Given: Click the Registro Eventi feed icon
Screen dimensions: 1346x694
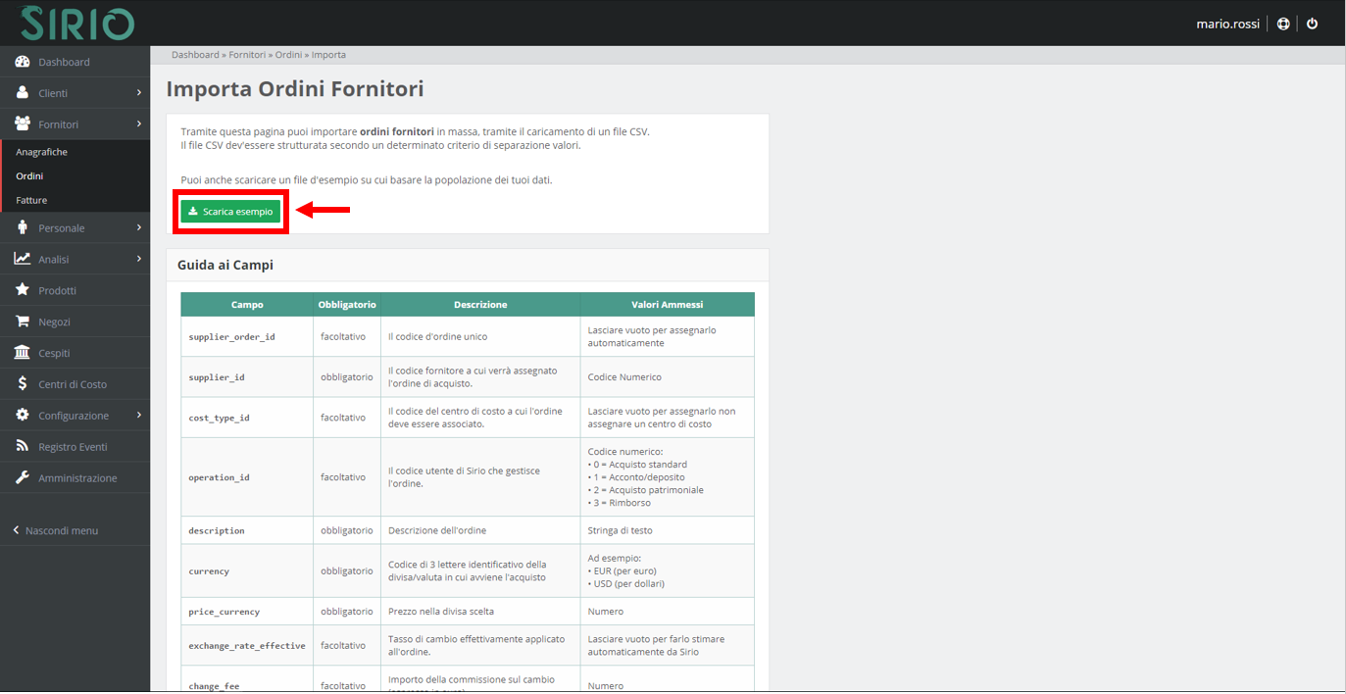Looking at the screenshot, I should (x=22, y=447).
